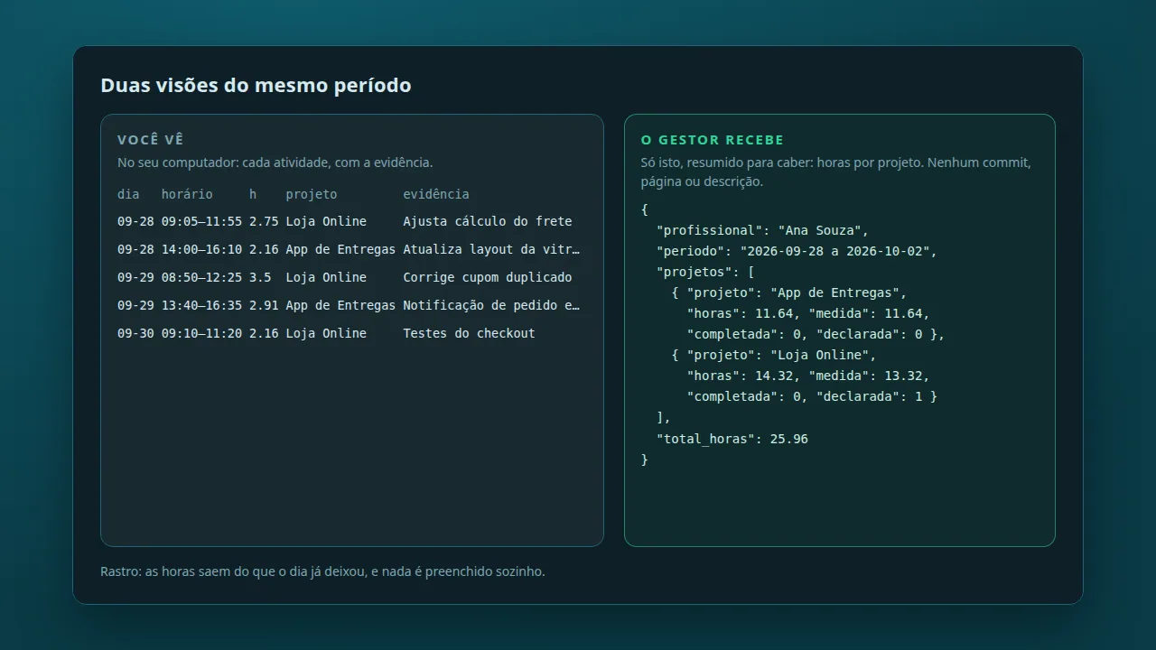Click "App de Entregas" in the 13:40 row
1156x650 pixels.
(x=340, y=305)
